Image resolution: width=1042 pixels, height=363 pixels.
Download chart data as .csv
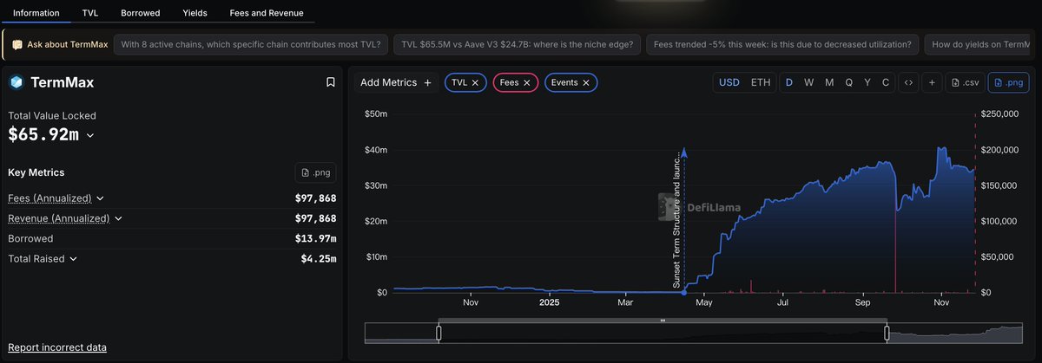(x=965, y=82)
